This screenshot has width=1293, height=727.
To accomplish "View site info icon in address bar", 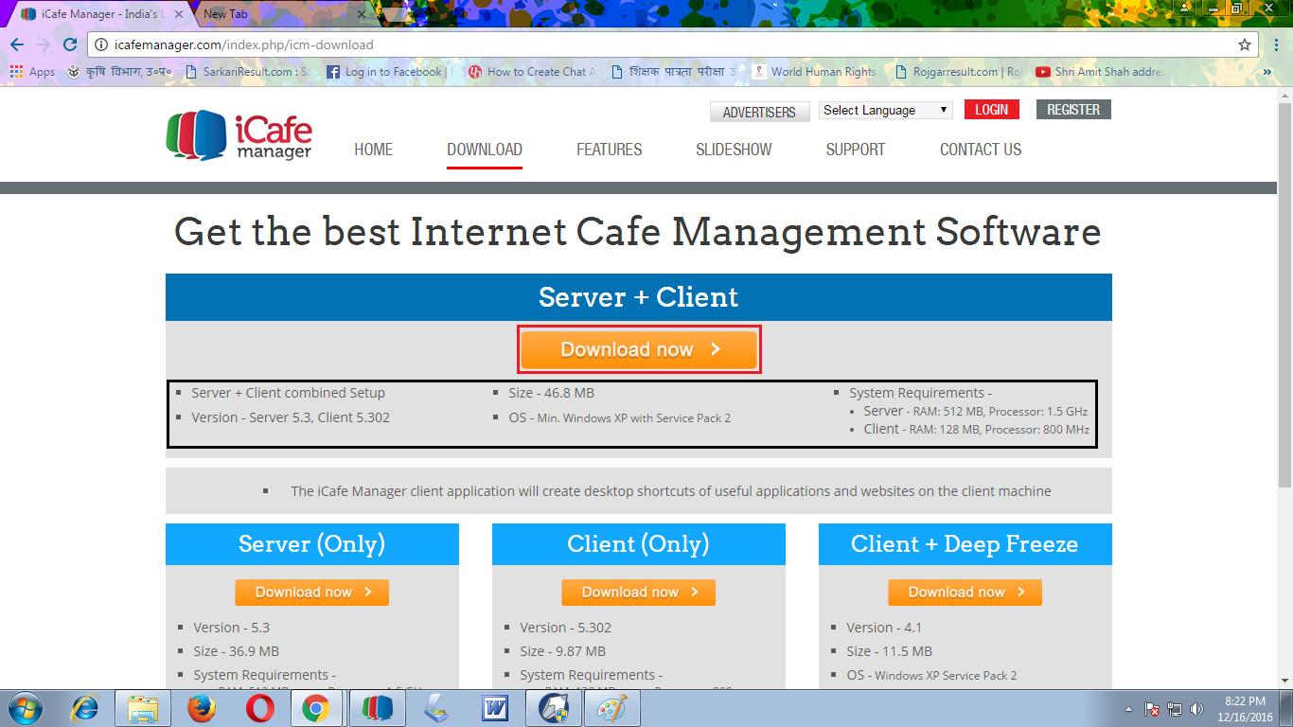I will pos(102,44).
